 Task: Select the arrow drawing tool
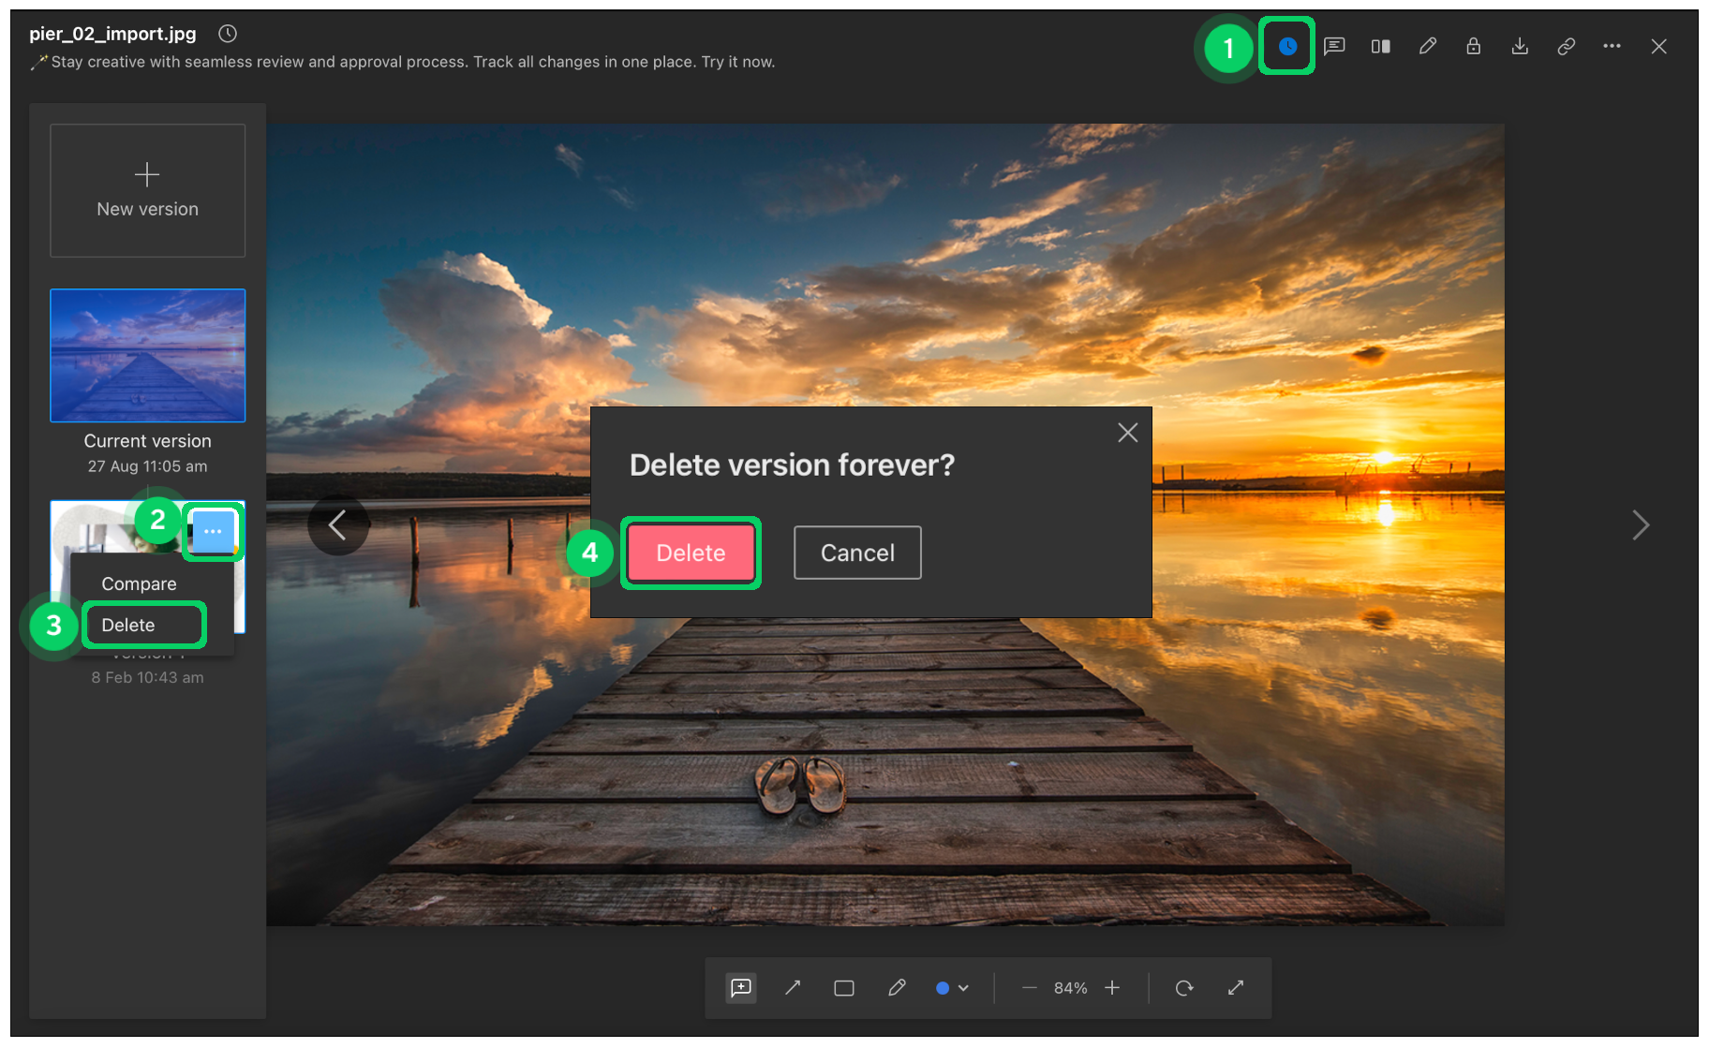pos(793,987)
